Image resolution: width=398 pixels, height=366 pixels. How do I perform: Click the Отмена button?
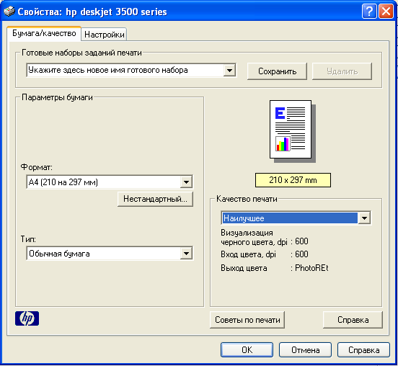click(x=306, y=350)
